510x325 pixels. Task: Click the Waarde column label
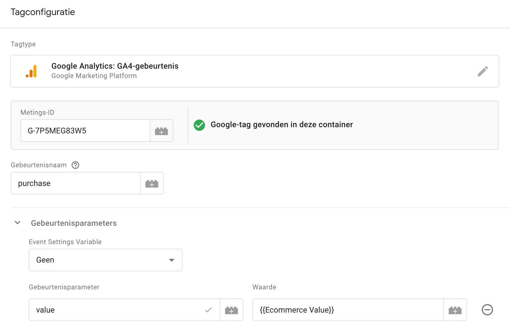point(264,287)
